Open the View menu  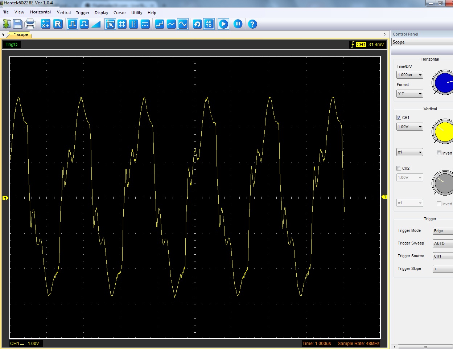click(x=19, y=12)
